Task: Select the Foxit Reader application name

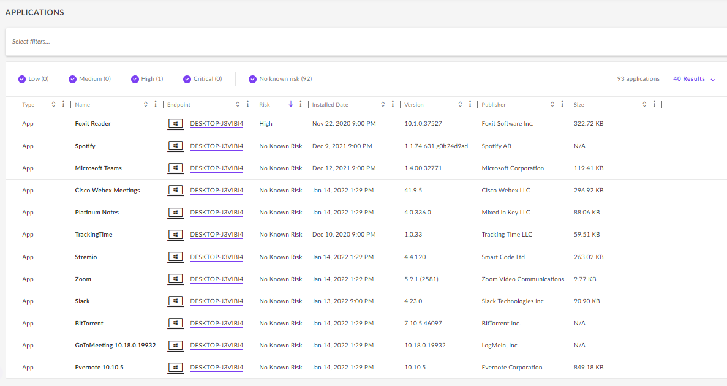Action: [92, 123]
